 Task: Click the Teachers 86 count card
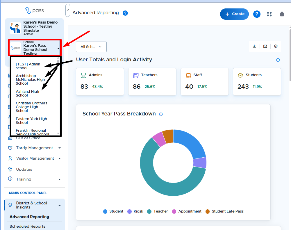click(x=152, y=82)
